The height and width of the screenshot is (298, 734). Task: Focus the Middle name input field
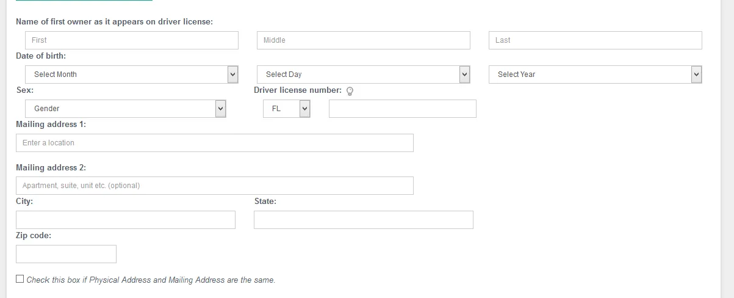click(364, 40)
